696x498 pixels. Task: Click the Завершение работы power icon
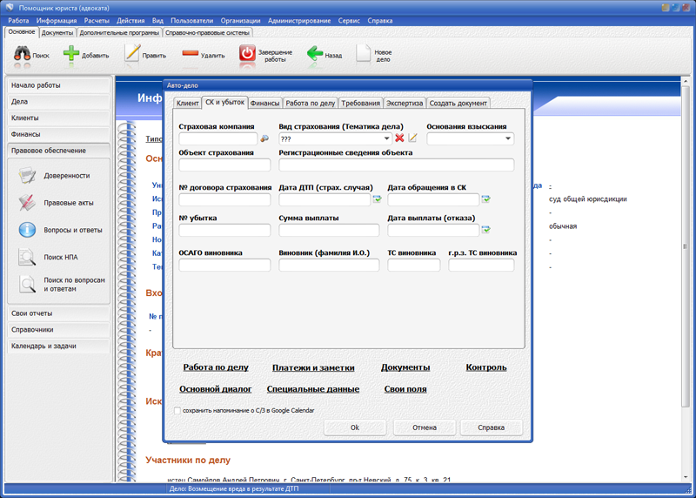247,54
